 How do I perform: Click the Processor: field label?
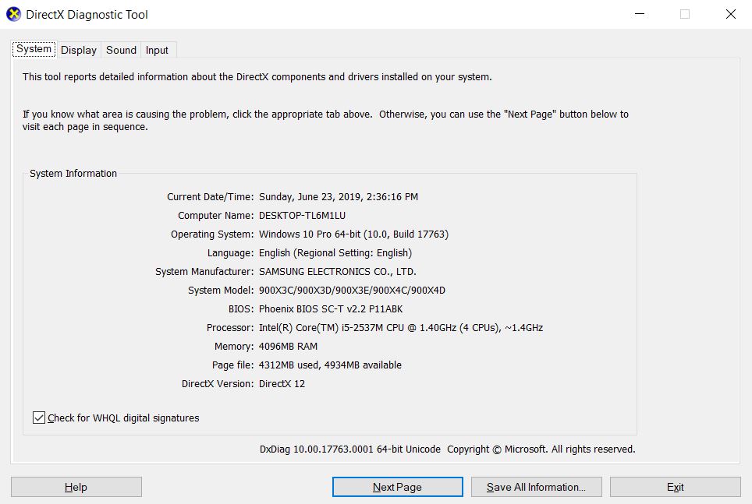(x=230, y=328)
